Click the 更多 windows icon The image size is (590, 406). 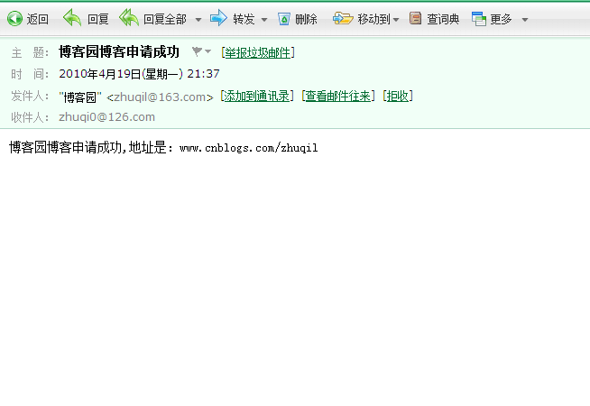pos(479,19)
